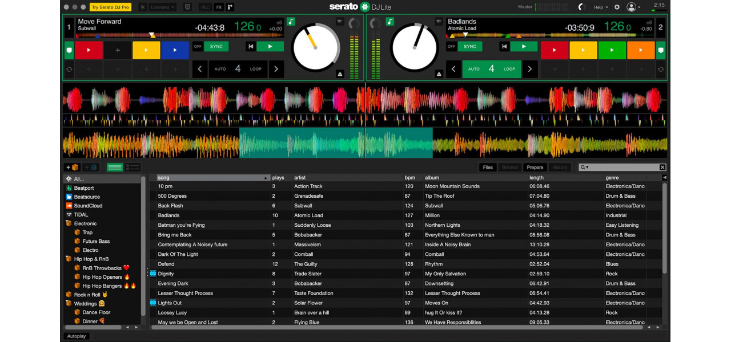
Task: Trigger the orange hot cue on deck 2
Action: point(641,50)
